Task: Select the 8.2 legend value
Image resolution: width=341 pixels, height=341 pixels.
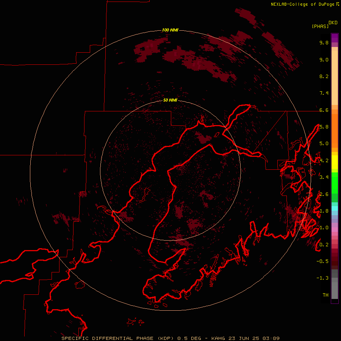Action: 324,76
